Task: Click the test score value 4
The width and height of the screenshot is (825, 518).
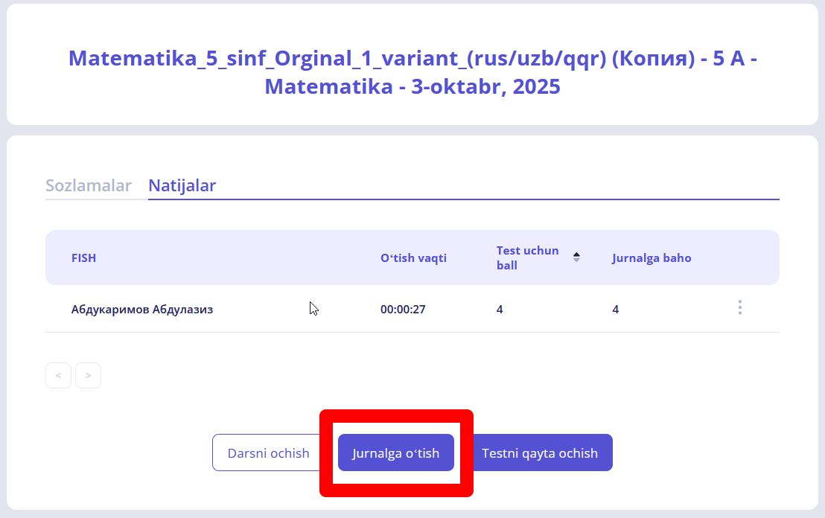Action: pos(500,310)
